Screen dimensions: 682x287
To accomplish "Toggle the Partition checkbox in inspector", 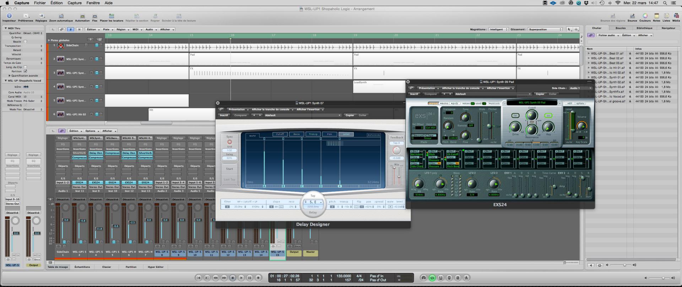I will click(25, 71).
